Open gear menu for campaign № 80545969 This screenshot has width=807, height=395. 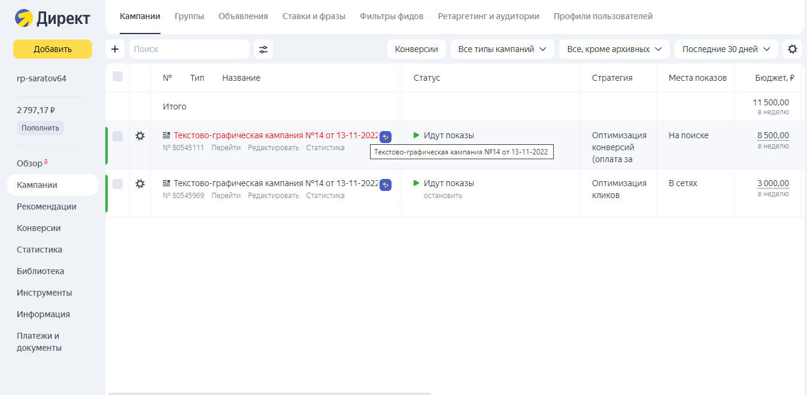[x=140, y=184]
